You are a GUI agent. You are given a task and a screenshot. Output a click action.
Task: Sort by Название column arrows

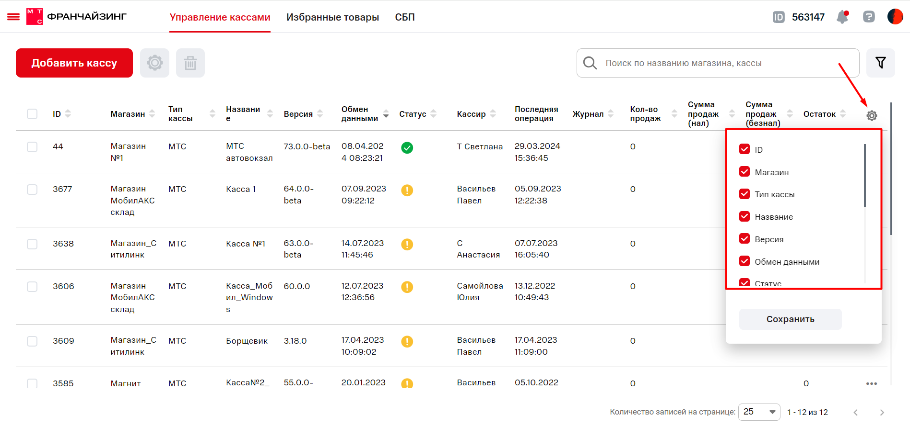click(270, 113)
